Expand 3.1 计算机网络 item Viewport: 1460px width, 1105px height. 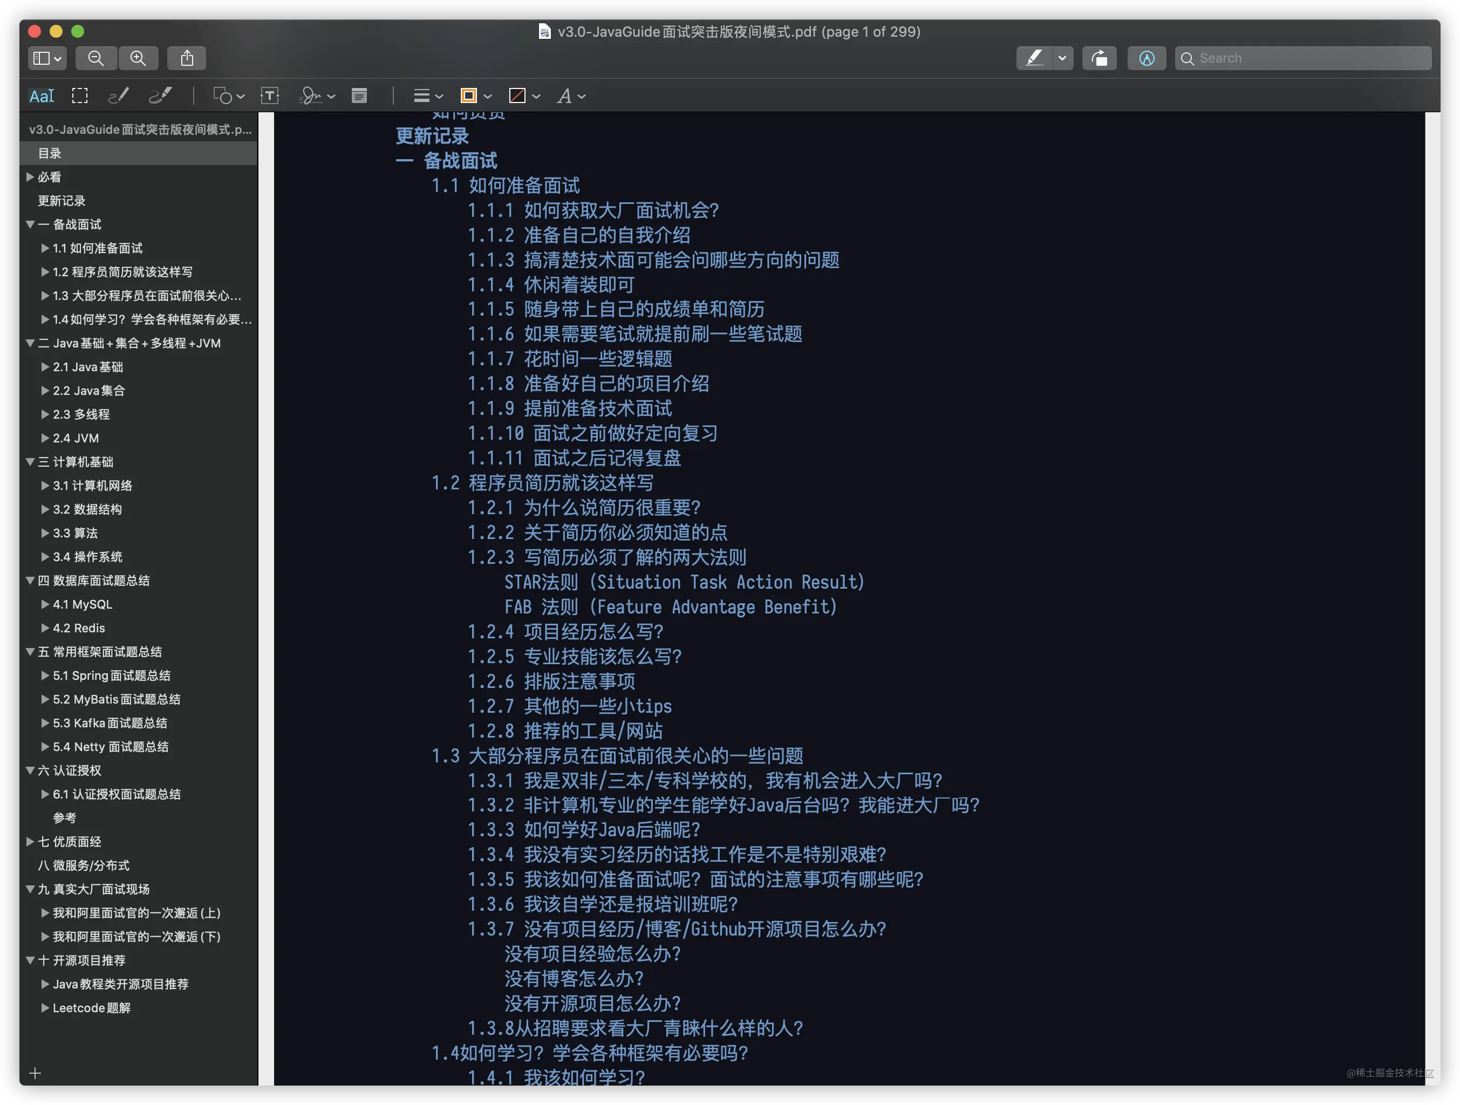[45, 486]
